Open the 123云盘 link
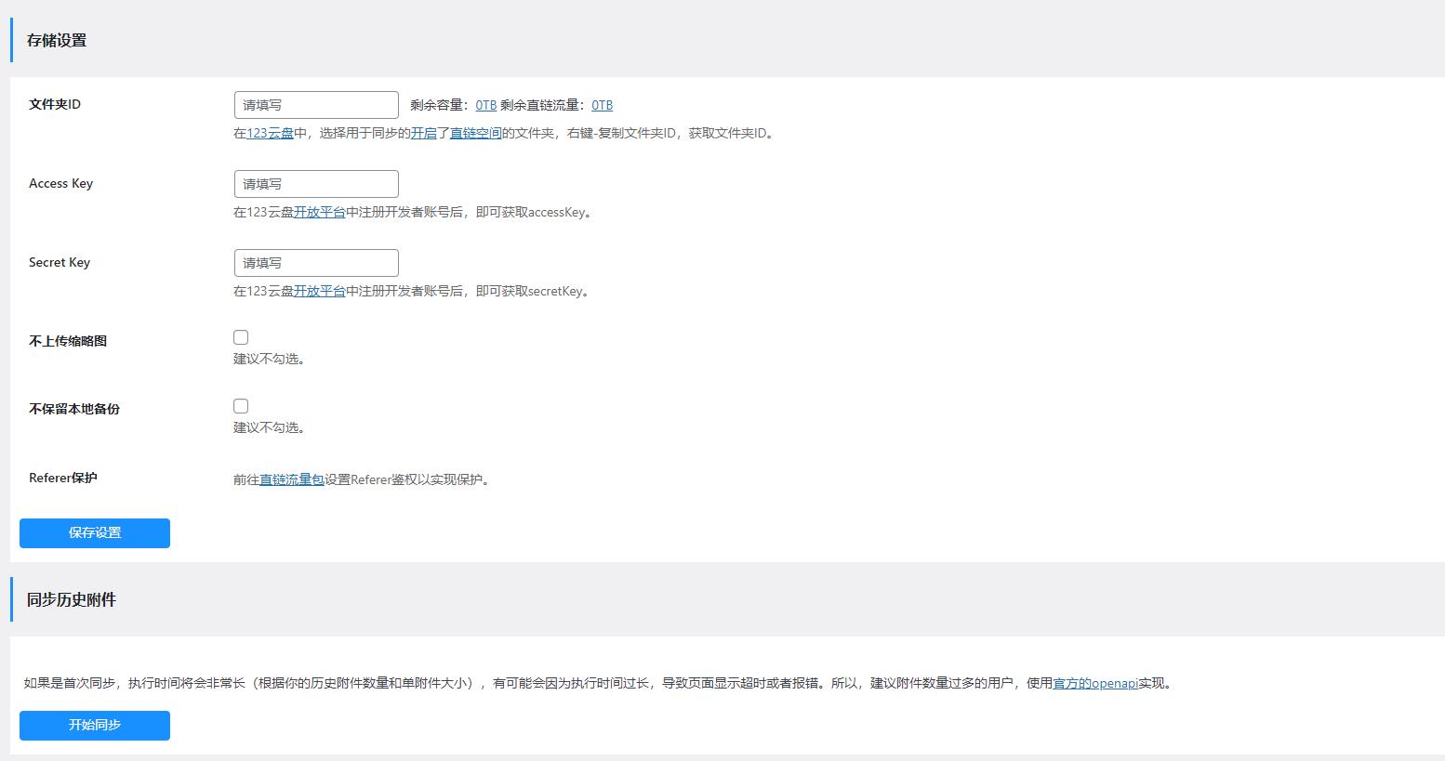The height and width of the screenshot is (761, 1445). pos(269,133)
